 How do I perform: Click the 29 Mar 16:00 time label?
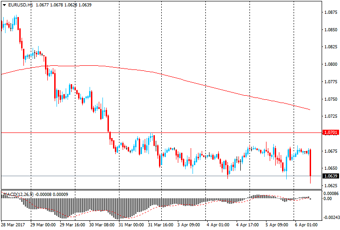(72, 225)
